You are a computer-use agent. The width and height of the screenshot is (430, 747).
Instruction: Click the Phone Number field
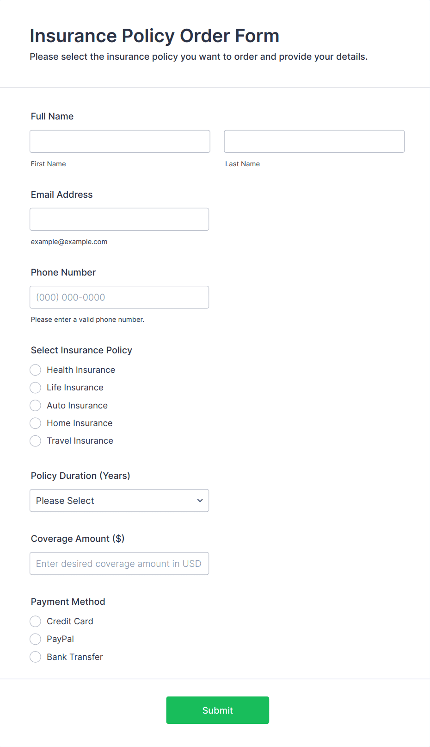119,297
